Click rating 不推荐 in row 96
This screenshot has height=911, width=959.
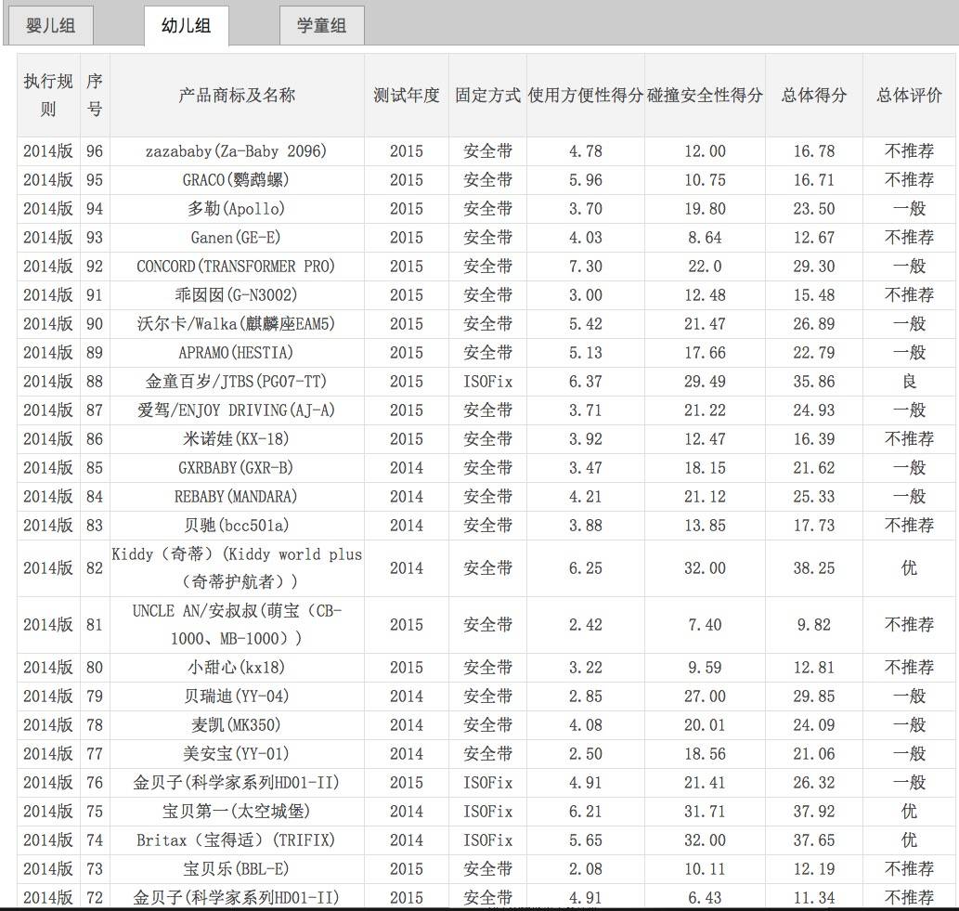[x=909, y=151]
